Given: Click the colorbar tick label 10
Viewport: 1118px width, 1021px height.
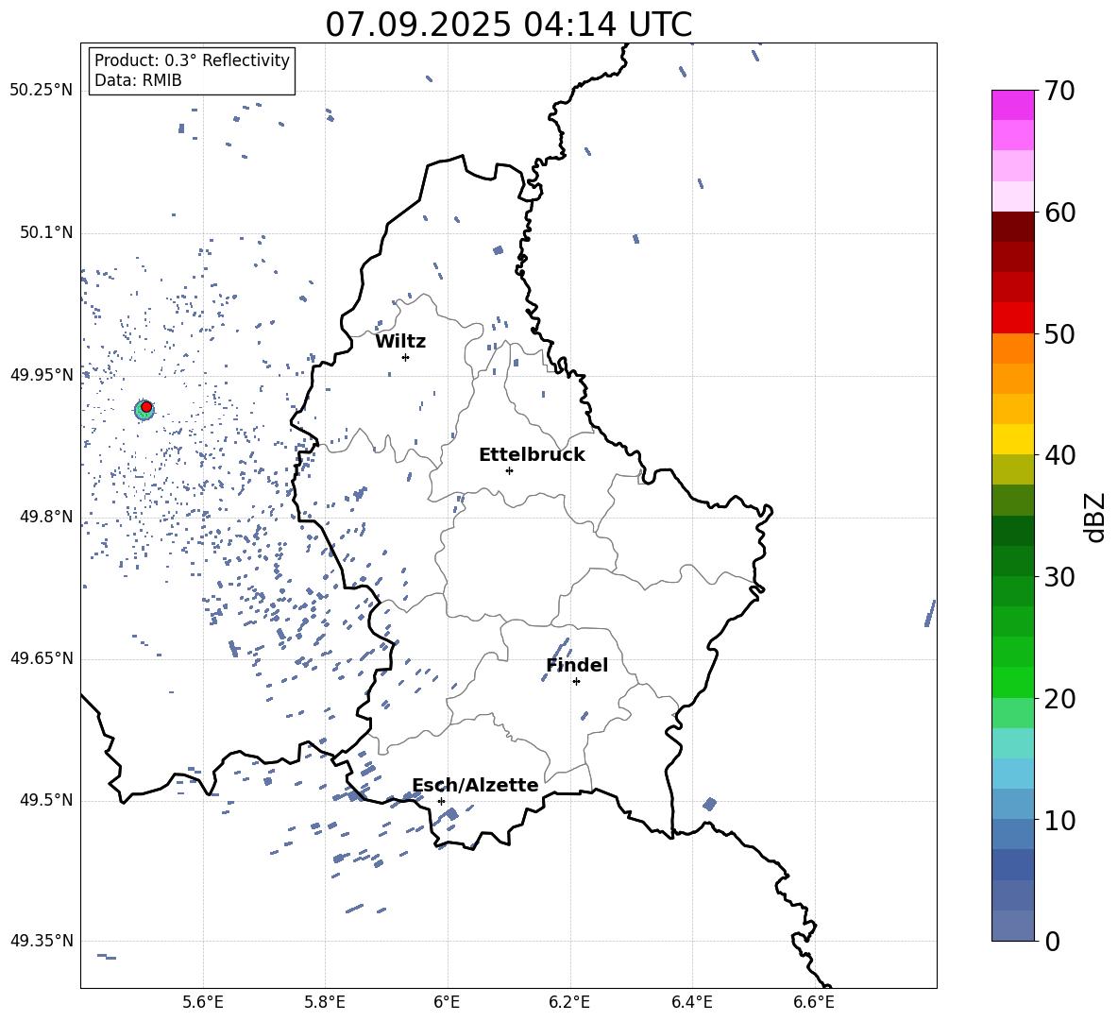Looking at the screenshot, I should 1059,820.
